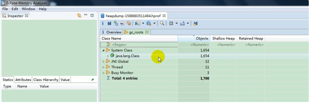Expand the JNI Global node
Viewport: 309px width, 103px height.
point(103,62)
